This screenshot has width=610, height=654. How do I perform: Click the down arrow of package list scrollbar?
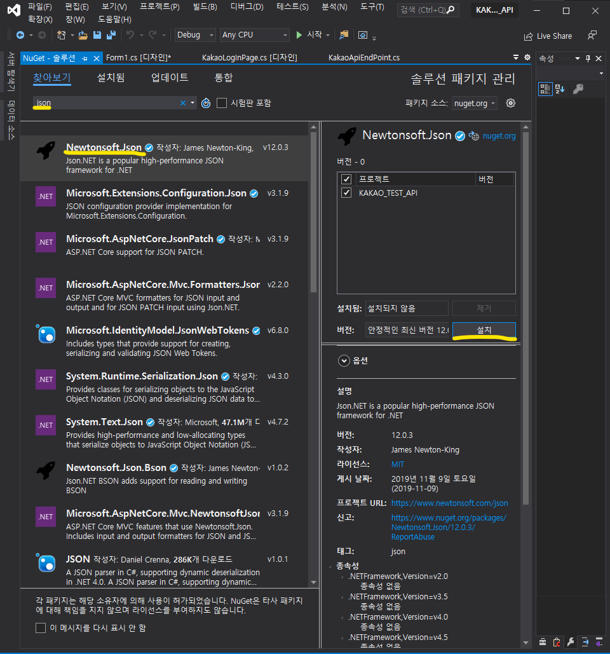click(x=313, y=582)
